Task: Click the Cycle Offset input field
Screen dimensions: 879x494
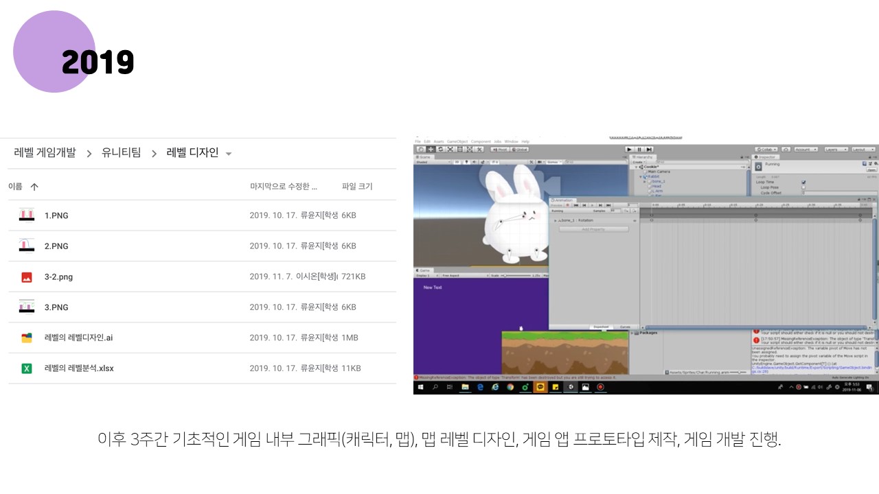Action: (839, 193)
